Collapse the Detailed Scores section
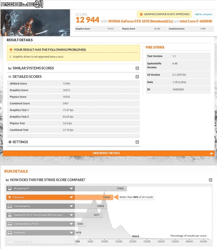Image resolution: width=217 pixels, height=249 pixels. [137, 77]
